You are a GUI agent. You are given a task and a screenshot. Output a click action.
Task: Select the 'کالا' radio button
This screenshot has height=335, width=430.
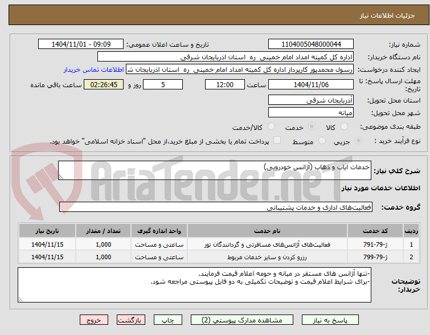[344, 126]
